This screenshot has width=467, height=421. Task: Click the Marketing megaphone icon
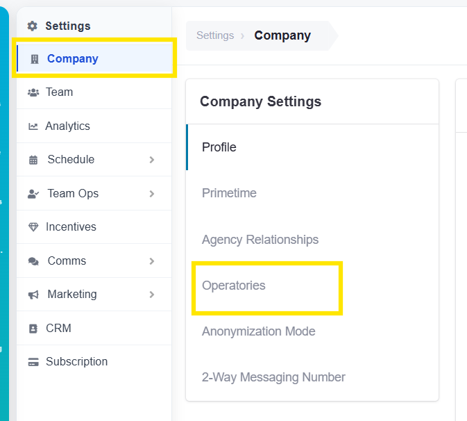coord(33,295)
